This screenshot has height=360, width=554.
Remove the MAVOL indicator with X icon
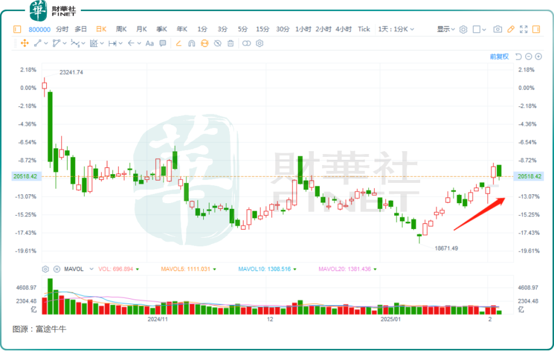(57, 269)
